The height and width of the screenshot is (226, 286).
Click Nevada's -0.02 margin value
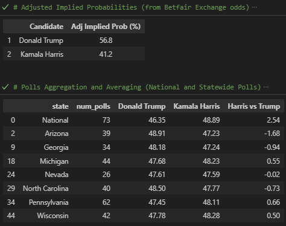[272, 174]
